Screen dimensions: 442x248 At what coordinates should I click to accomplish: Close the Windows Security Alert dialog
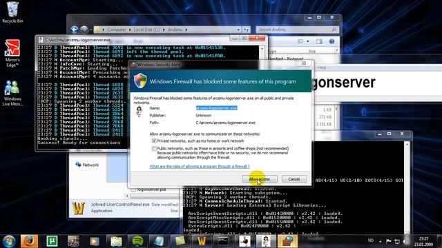tap(304, 63)
